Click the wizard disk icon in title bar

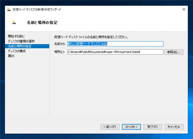(9, 9)
